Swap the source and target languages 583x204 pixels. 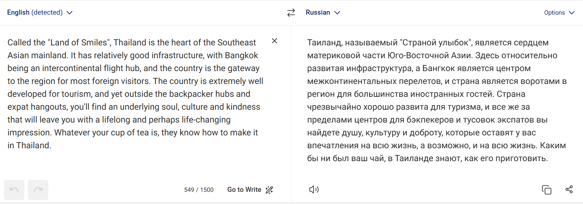291,13
